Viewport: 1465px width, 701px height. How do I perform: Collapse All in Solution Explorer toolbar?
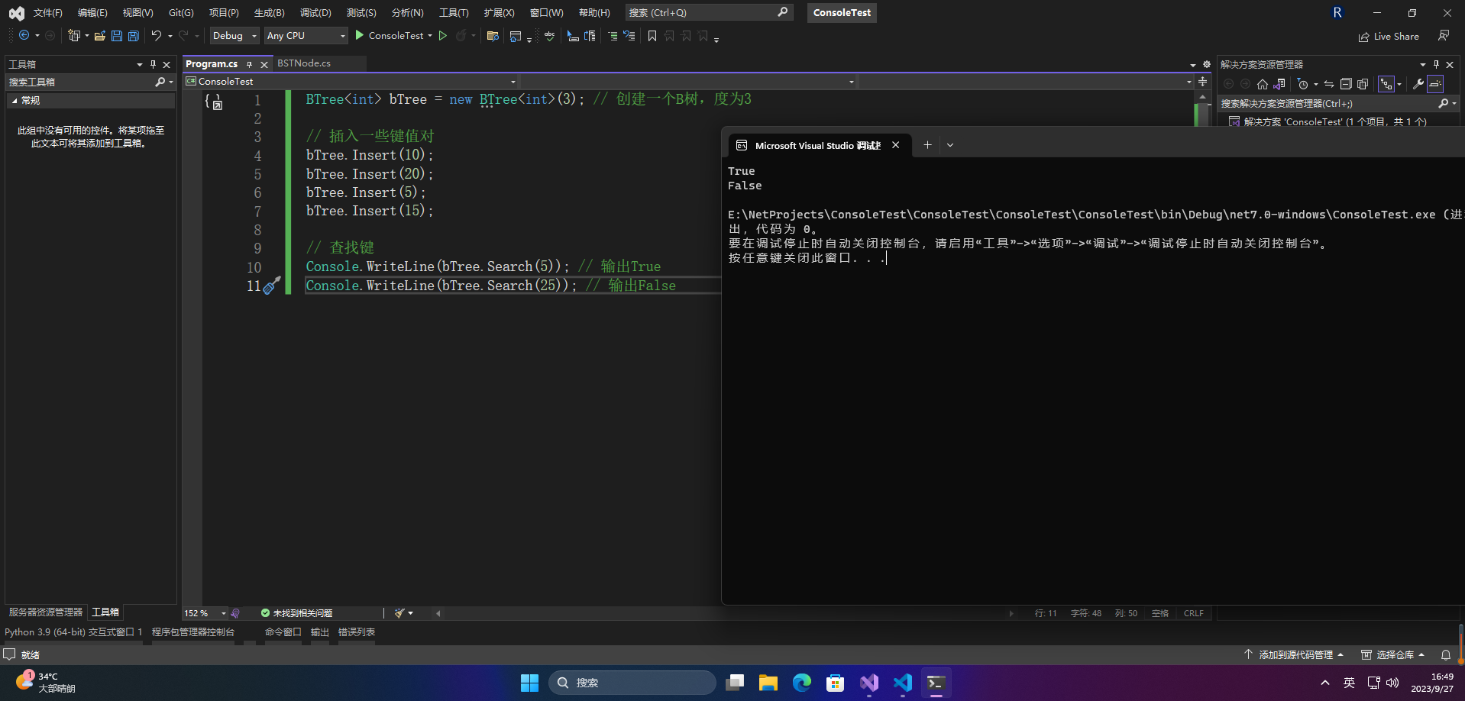[x=1346, y=84]
